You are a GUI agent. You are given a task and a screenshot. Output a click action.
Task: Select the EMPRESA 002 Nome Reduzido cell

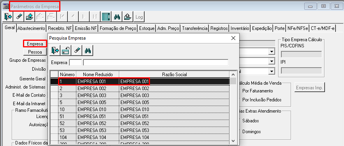98,89
